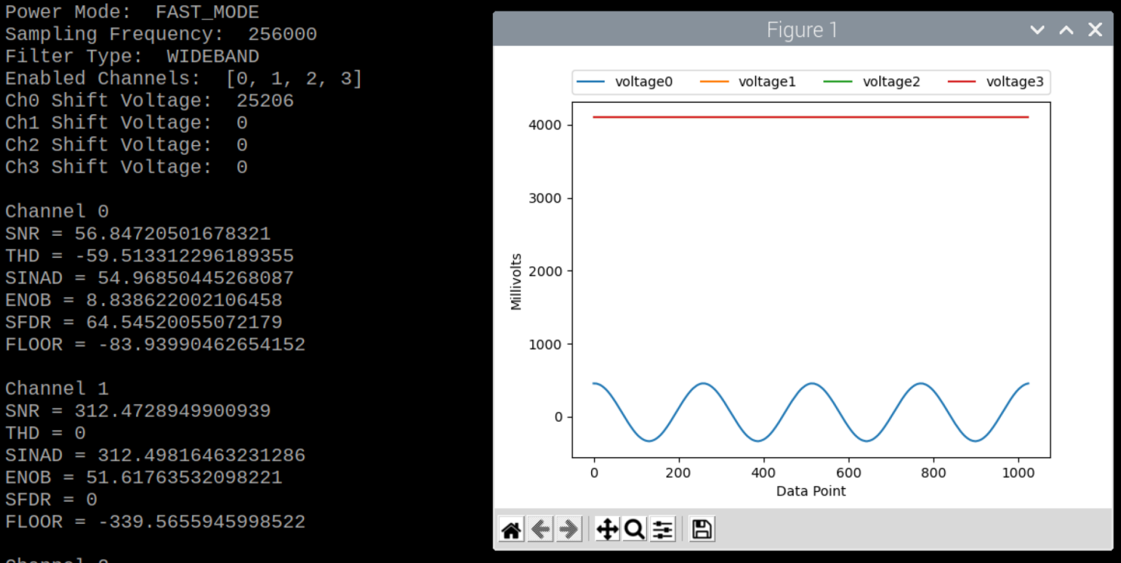The image size is (1121, 563).
Task: Click the Back arrow in plot toolbar
Action: tap(540, 530)
